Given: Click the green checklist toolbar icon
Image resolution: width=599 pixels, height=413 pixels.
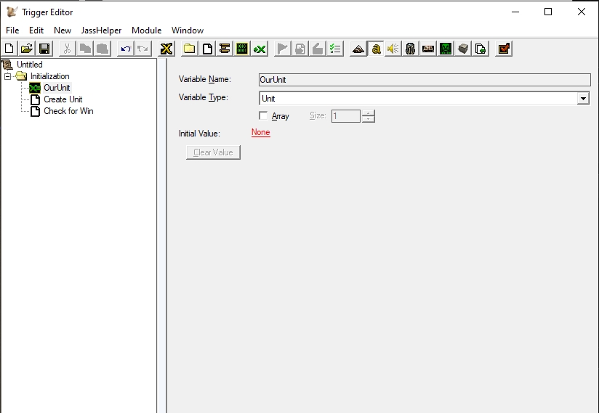Looking at the screenshot, I should (335, 49).
